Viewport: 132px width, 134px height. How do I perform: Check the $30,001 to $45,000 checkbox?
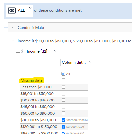point(63,100)
